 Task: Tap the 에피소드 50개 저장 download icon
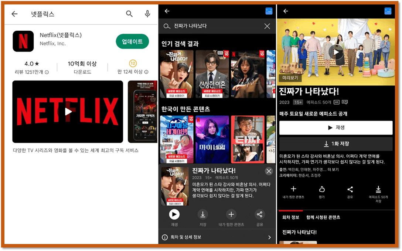[x=378, y=189]
